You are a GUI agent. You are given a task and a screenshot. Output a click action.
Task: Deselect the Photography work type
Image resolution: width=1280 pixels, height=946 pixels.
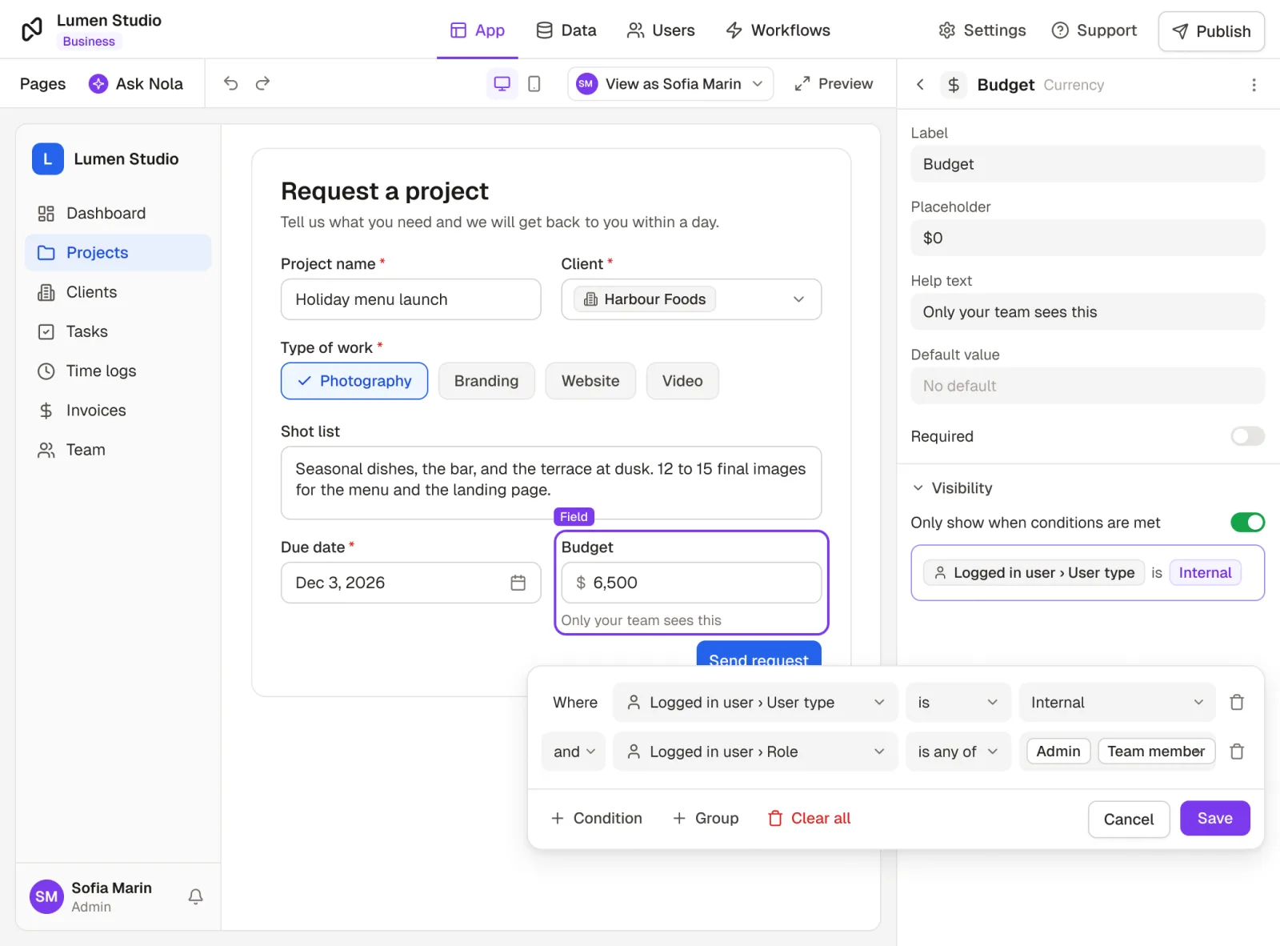tap(354, 381)
